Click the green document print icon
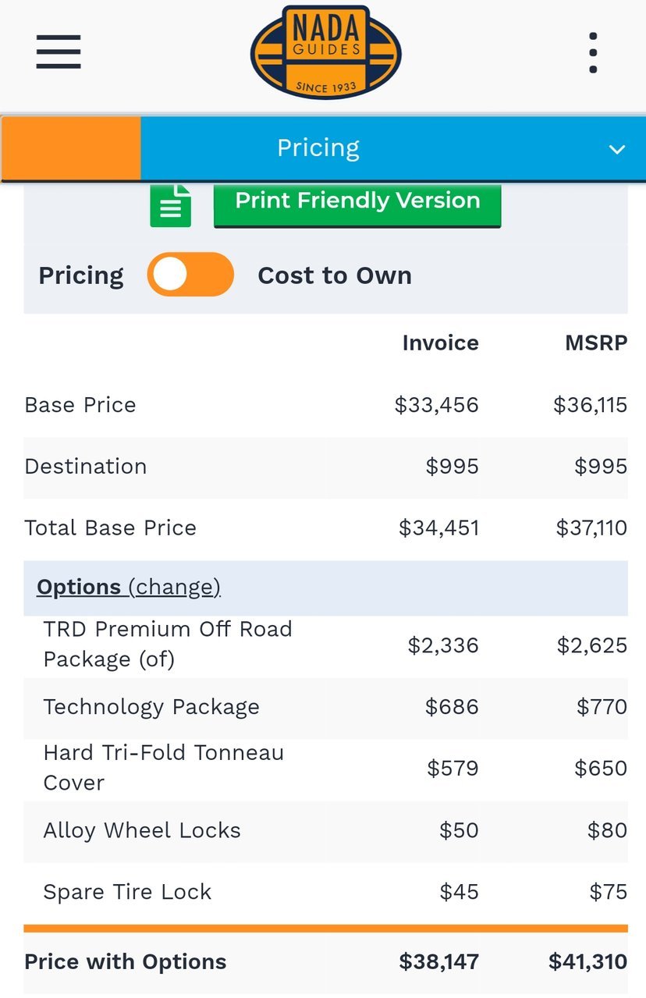646x998 pixels. [171, 205]
